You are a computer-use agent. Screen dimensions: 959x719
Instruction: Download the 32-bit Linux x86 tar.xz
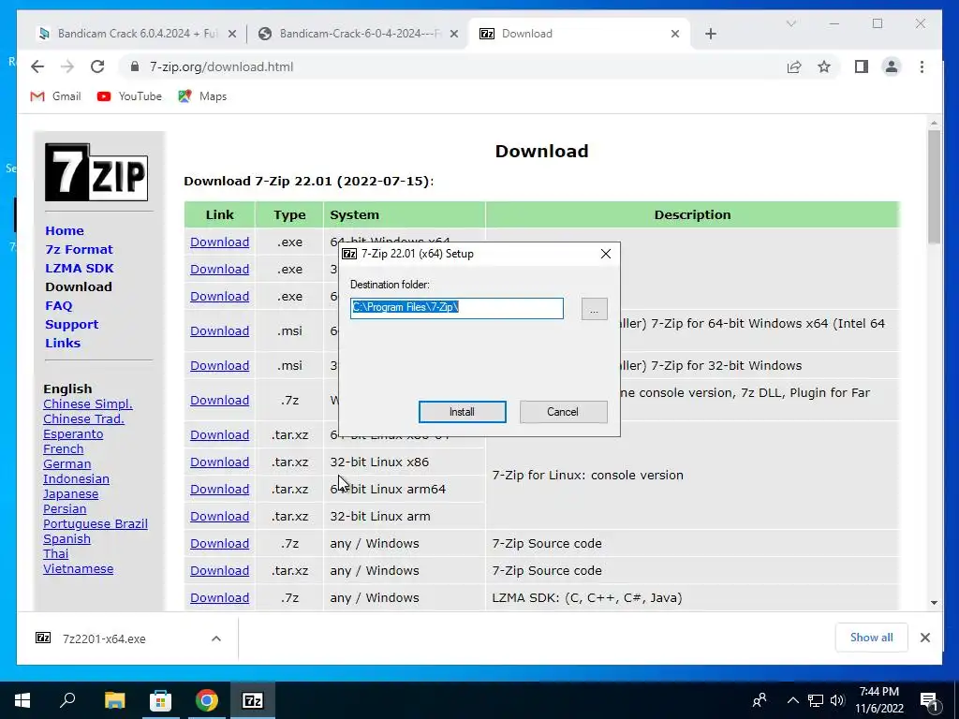pos(219,462)
